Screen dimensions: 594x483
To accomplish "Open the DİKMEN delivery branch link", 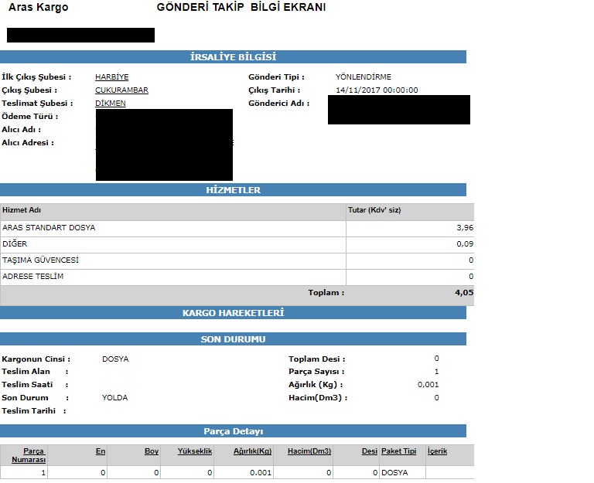I will tap(111, 103).
